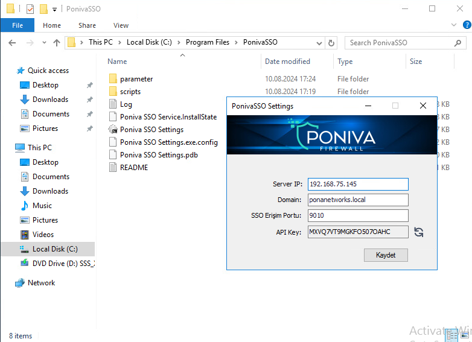Open Explorer help question mark icon
The width and height of the screenshot is (472, 342).
467,25
